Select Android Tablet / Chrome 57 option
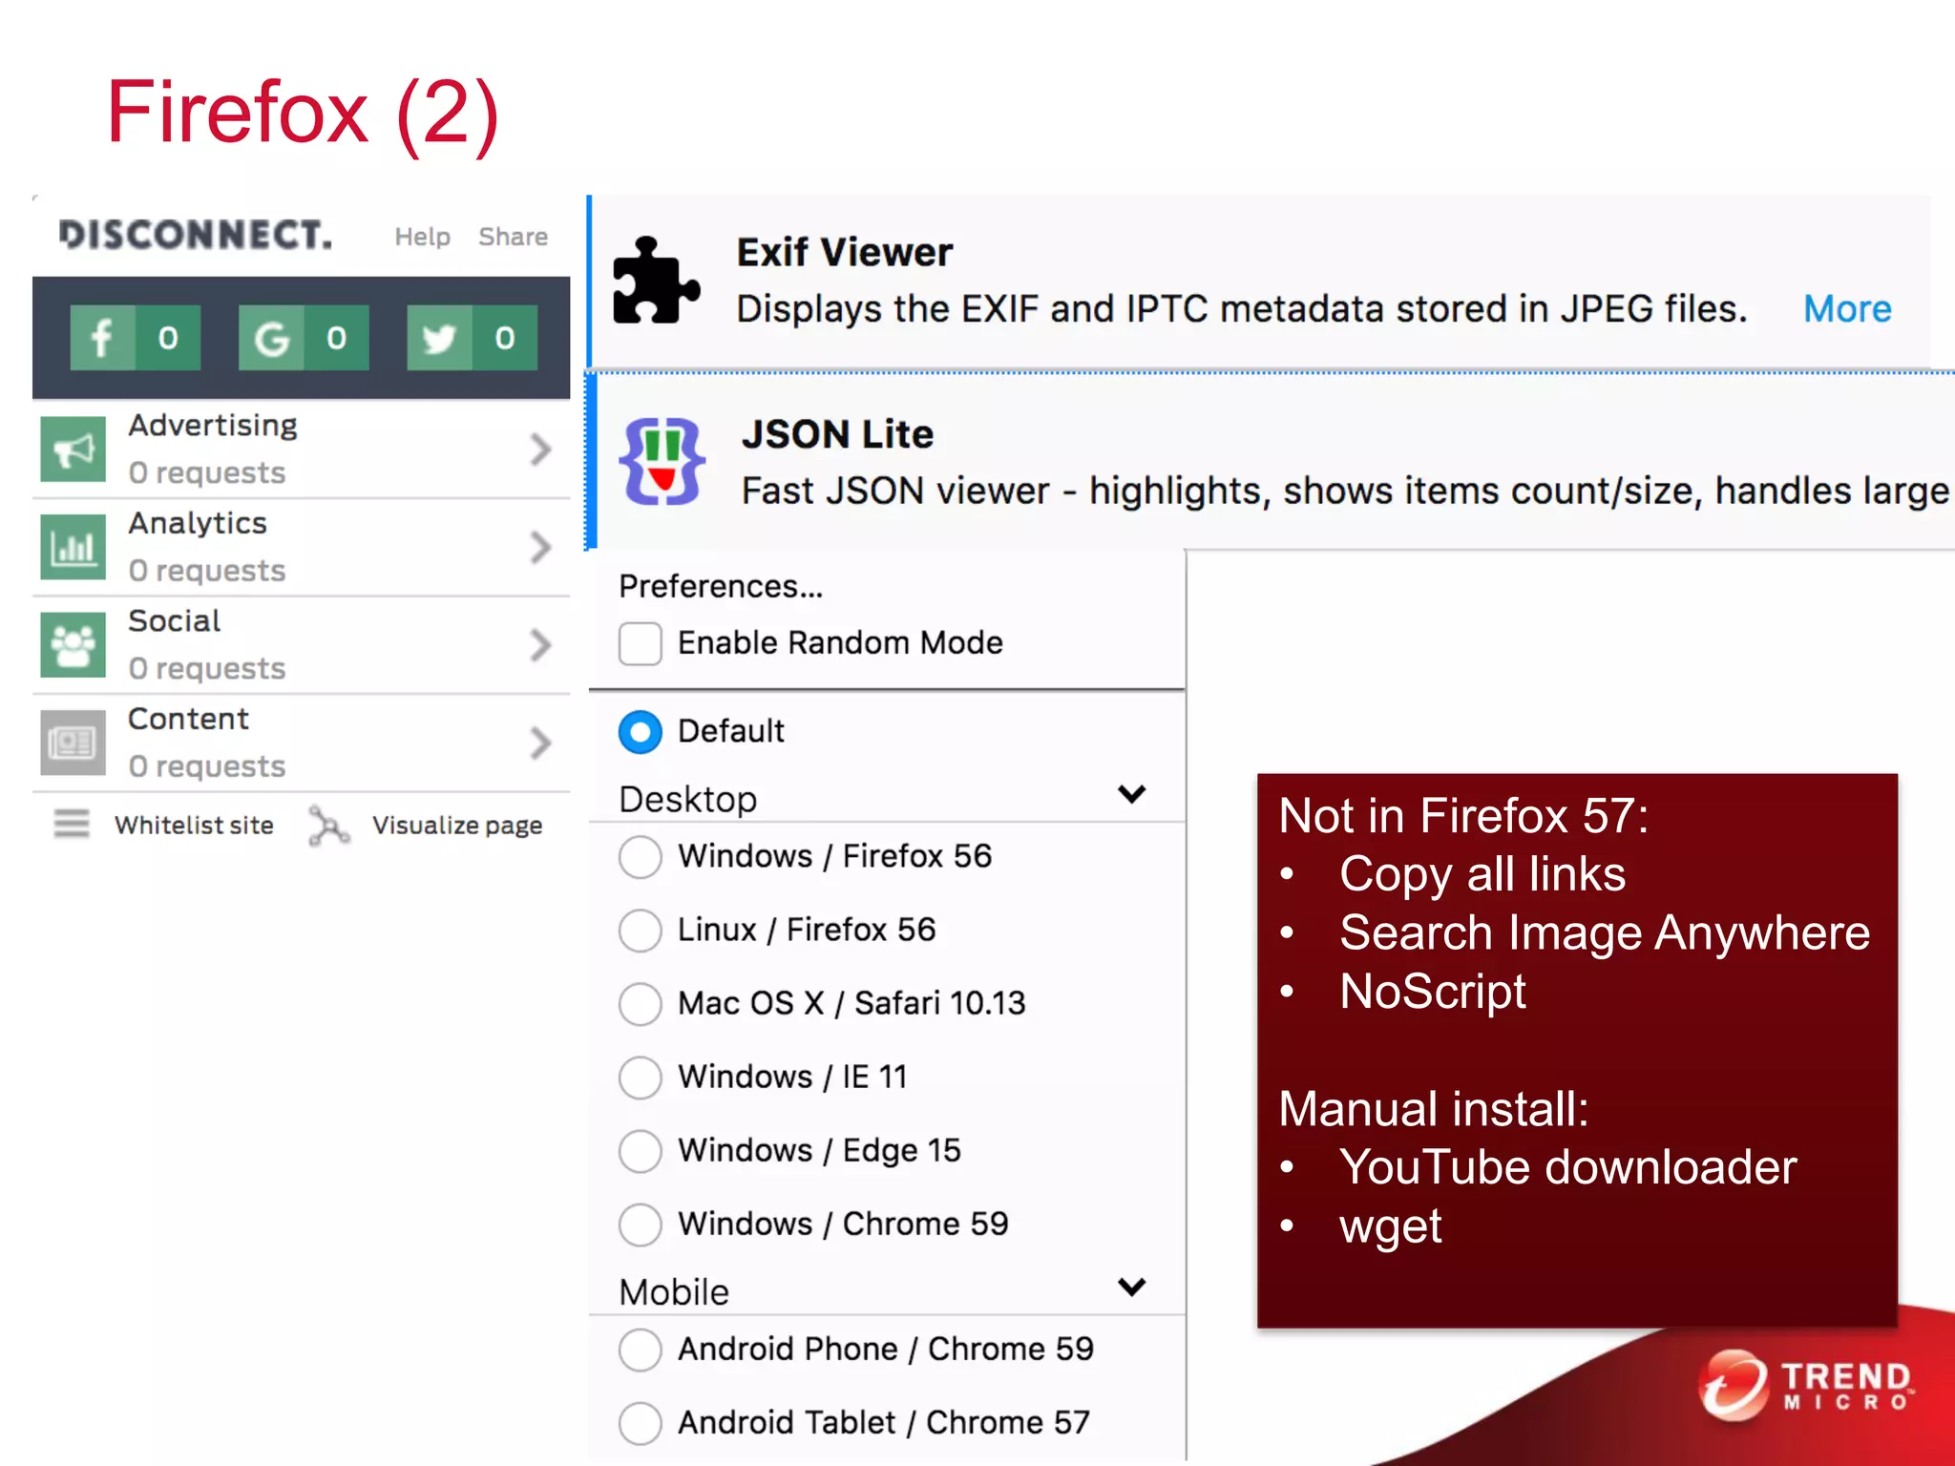Screen dimensions: 1955x1466 click(x=641, y=1423)
